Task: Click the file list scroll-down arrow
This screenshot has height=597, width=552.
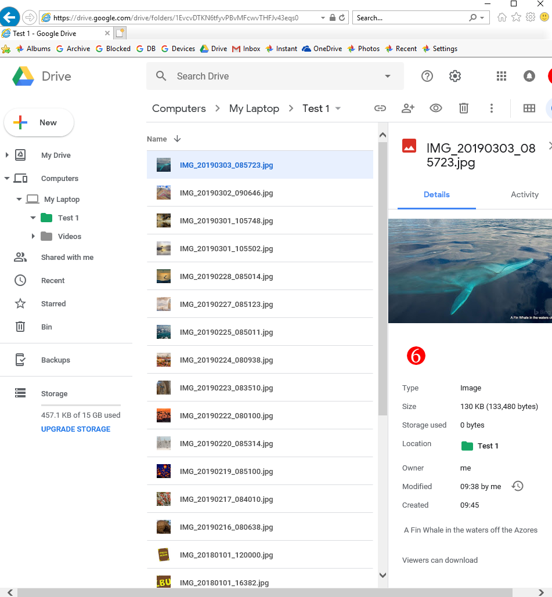Action: [383, 575]
